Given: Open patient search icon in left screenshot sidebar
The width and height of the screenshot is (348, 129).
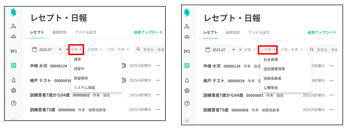Looking at the screenshot, I should coord(13,26).
